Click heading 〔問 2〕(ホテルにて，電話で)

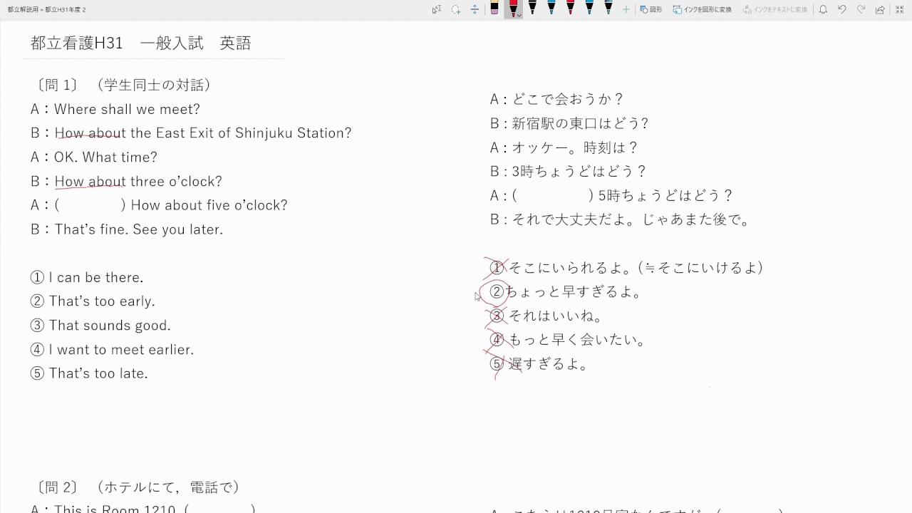[138, 487]
